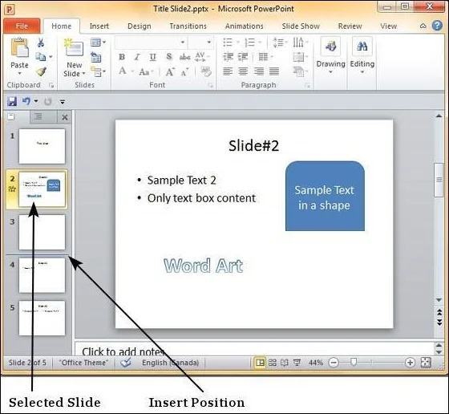Click the Columns icon

pyautogui.click(x=263, y=57)
